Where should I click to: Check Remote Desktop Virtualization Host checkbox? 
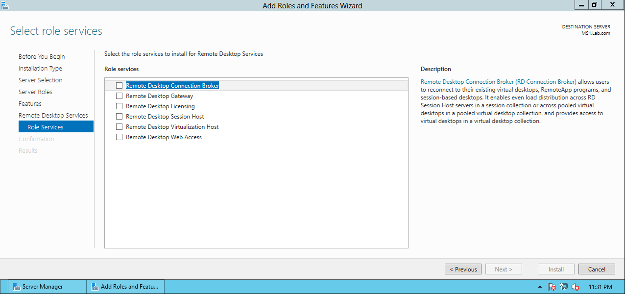coord(119,127)
